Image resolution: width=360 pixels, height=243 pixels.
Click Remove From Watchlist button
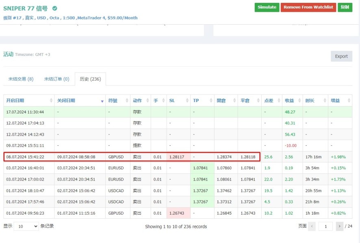[x=308, y=7]
